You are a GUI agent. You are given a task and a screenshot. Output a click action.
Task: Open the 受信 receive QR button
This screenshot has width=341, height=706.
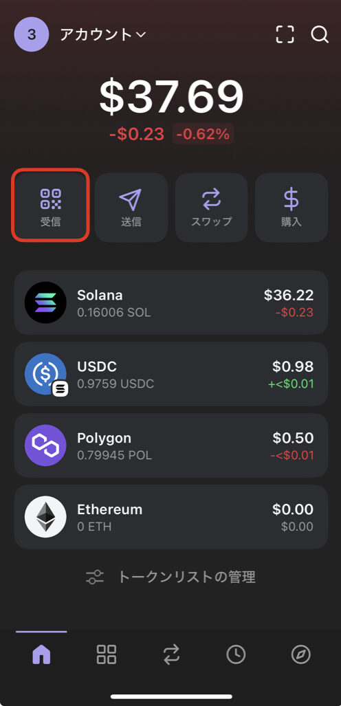point(50,206)
